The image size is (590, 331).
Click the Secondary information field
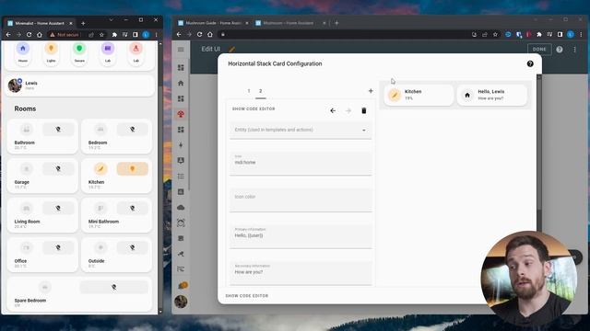301,273
